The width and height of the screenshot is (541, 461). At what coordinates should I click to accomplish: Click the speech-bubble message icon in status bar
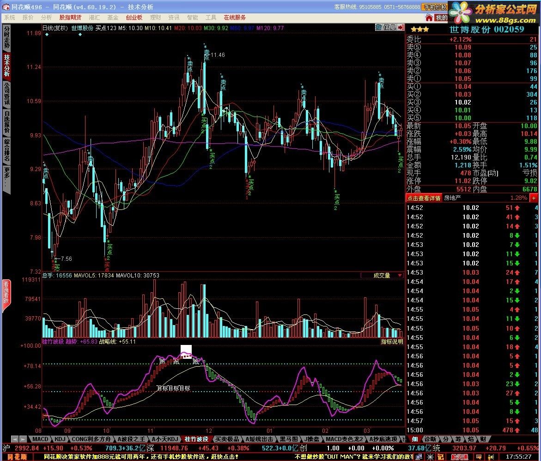(x=479, y=456)
